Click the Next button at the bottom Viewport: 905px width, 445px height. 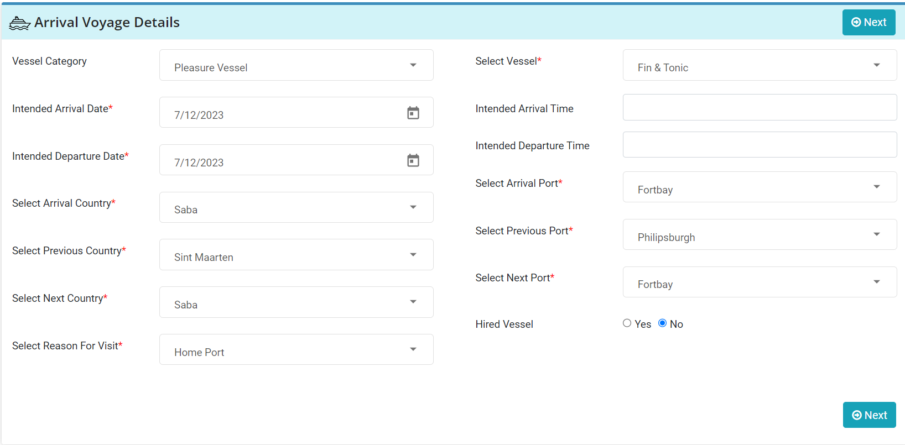click(869, 415)
